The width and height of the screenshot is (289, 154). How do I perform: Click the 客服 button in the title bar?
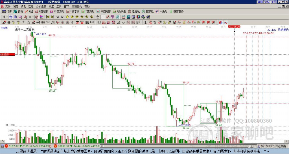[260, 2]
